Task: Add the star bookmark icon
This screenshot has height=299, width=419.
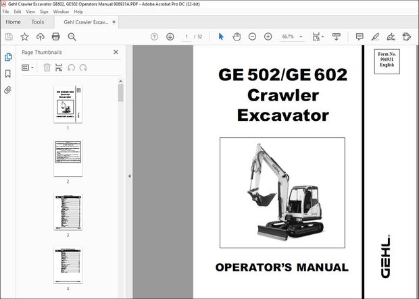Action: (x=24, y=36)
